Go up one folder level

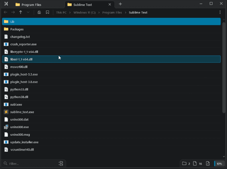(21, 12)
